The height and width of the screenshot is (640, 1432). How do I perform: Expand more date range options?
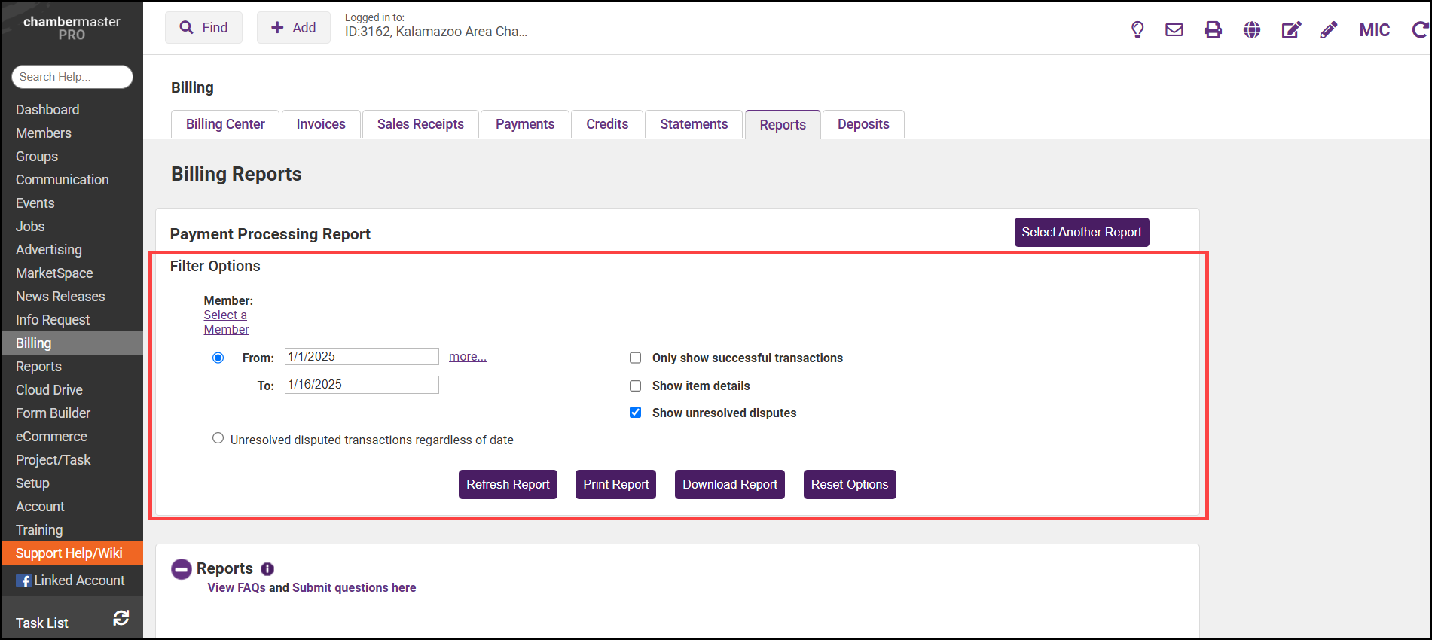[x=467, y=357]
